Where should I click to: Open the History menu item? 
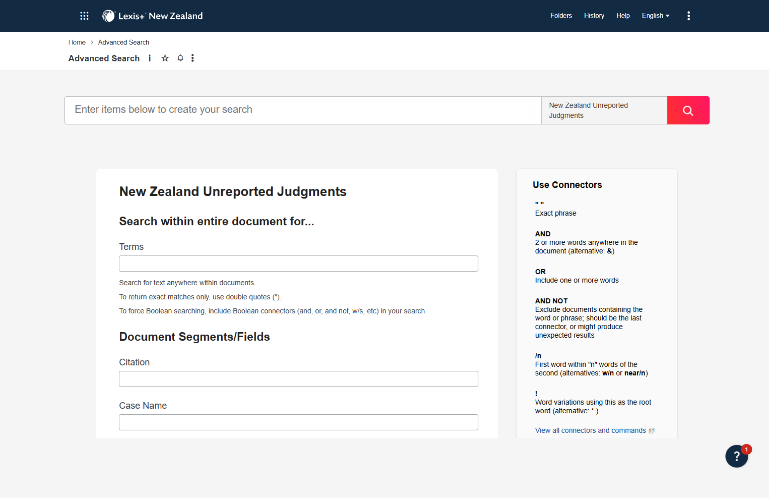pos(594,16)
